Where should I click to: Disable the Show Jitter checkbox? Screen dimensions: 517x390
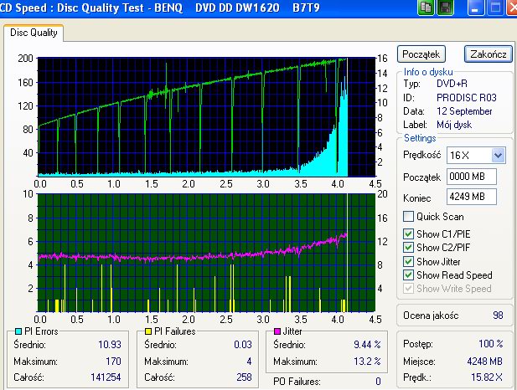408,262
